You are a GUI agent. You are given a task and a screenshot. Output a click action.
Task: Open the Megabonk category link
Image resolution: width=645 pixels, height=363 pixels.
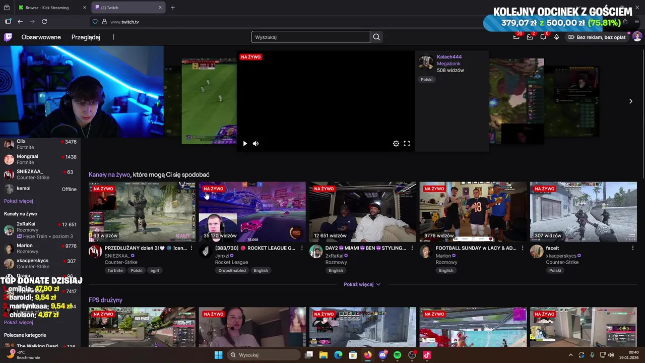(448, 64)
